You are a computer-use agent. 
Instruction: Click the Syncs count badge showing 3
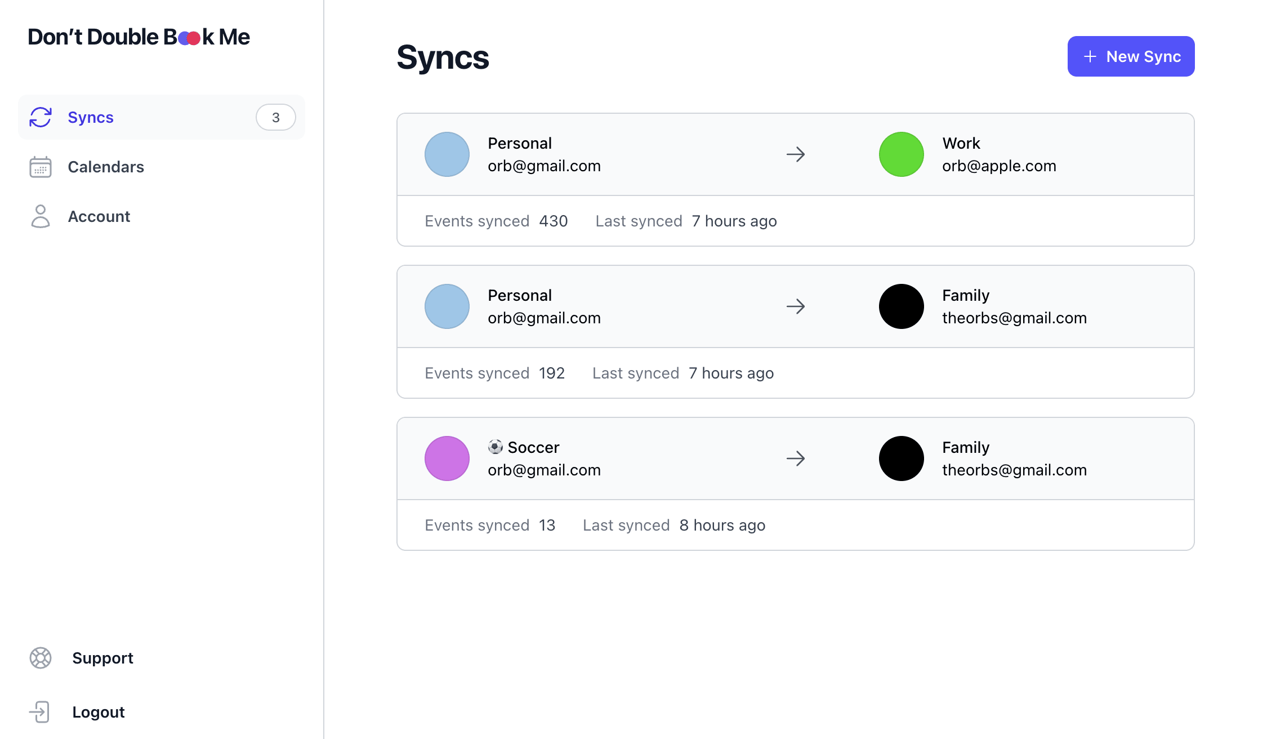[x=276, y=117]
